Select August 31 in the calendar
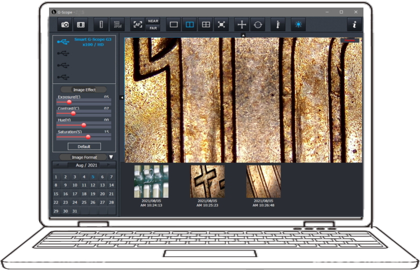The height and width of the screenshot is (272, 420). click(x=75, y=211)
